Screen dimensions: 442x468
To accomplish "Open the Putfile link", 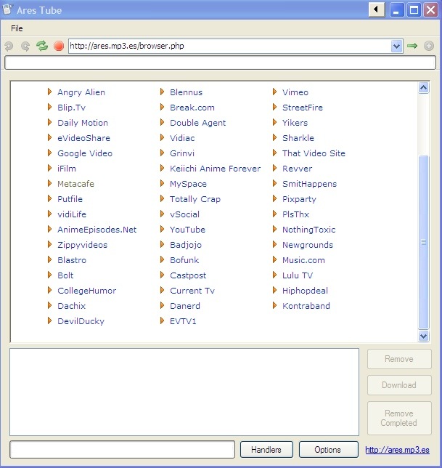I will (x=70, y=199).
